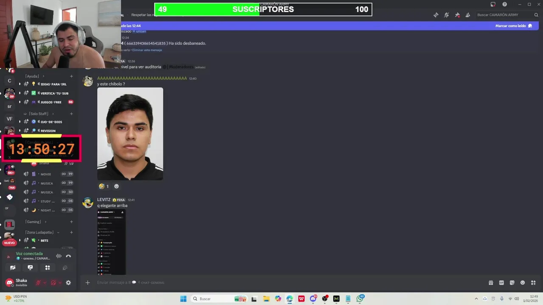The height and width of the screenshot is (305, 543).
Task: Click Eliminar este mensaje link
Action: (x=147, y=50)
